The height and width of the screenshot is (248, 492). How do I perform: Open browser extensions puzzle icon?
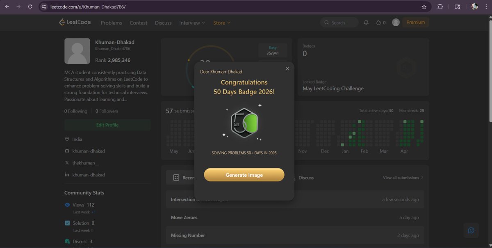click(x=440, y=7)
